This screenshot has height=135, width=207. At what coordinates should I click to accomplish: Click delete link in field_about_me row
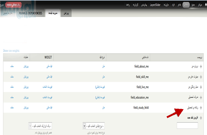[x=12, y=66]
